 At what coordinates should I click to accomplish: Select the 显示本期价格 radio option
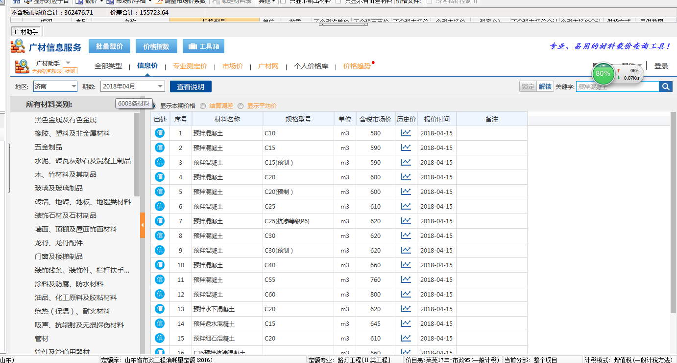[x=153, y=106]
